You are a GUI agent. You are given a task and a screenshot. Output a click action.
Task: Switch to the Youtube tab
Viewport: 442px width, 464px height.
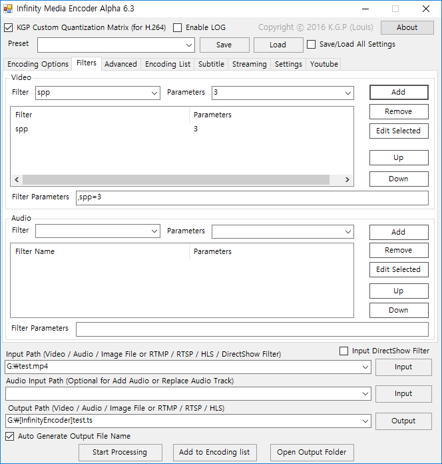pos(324,64)
